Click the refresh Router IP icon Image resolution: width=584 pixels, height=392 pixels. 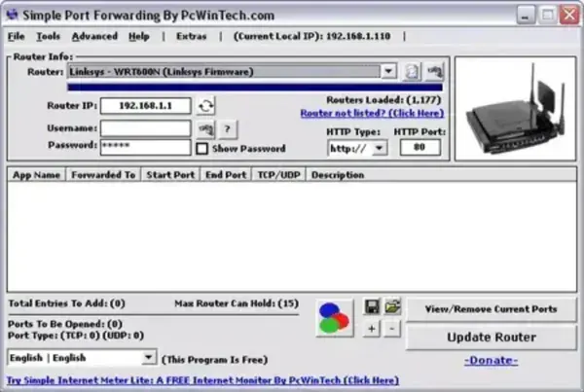206,106
